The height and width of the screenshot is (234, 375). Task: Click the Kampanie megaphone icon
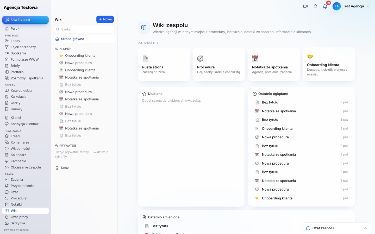pos(7,161)
